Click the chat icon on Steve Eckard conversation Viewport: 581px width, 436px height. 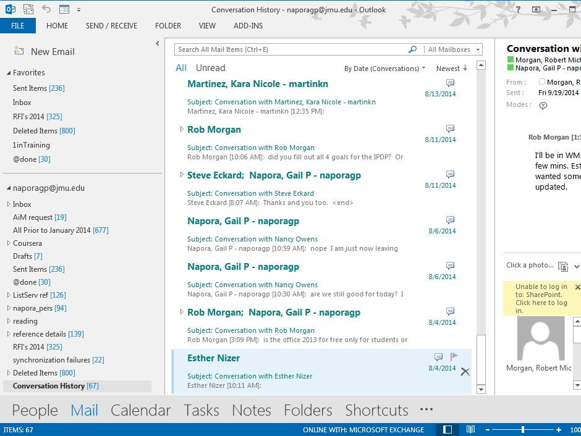[450, 174]
